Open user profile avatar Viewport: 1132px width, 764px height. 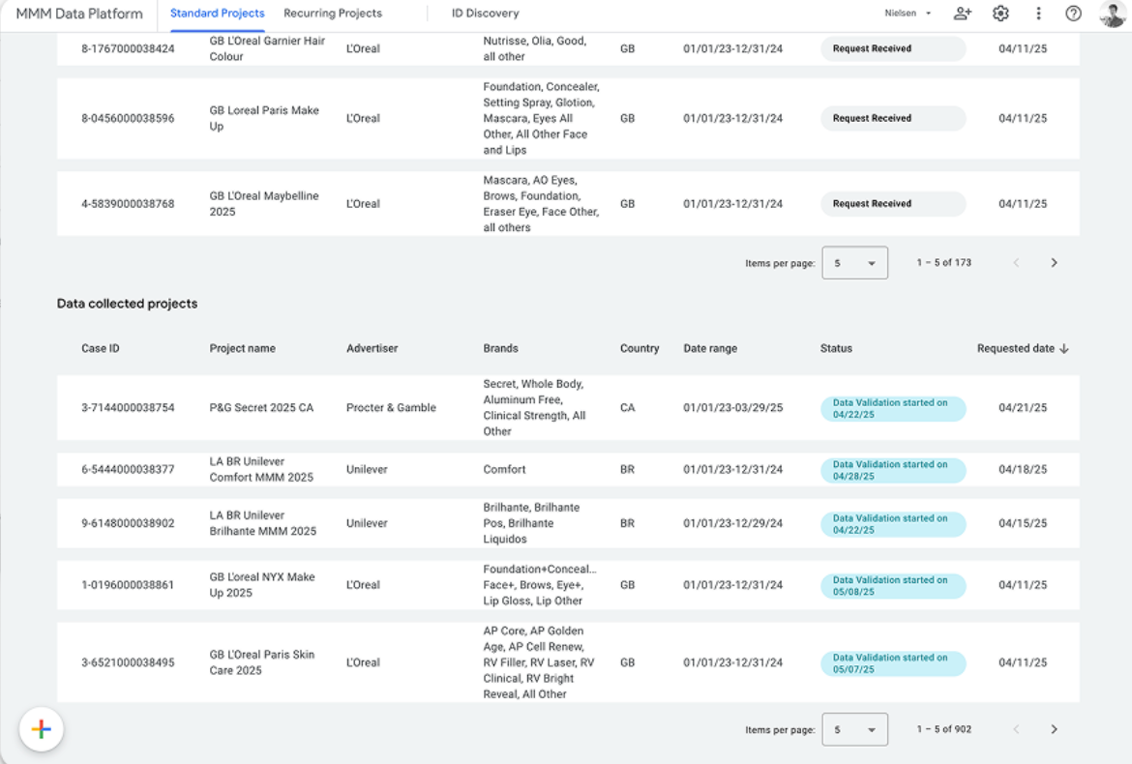point(1113,14)
